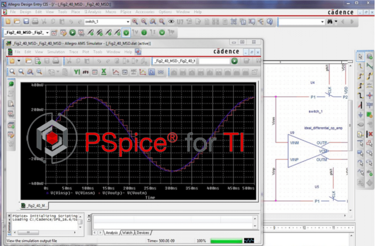Click the print icon in AMS Simulator toolbar

click(x=56, y=61)
